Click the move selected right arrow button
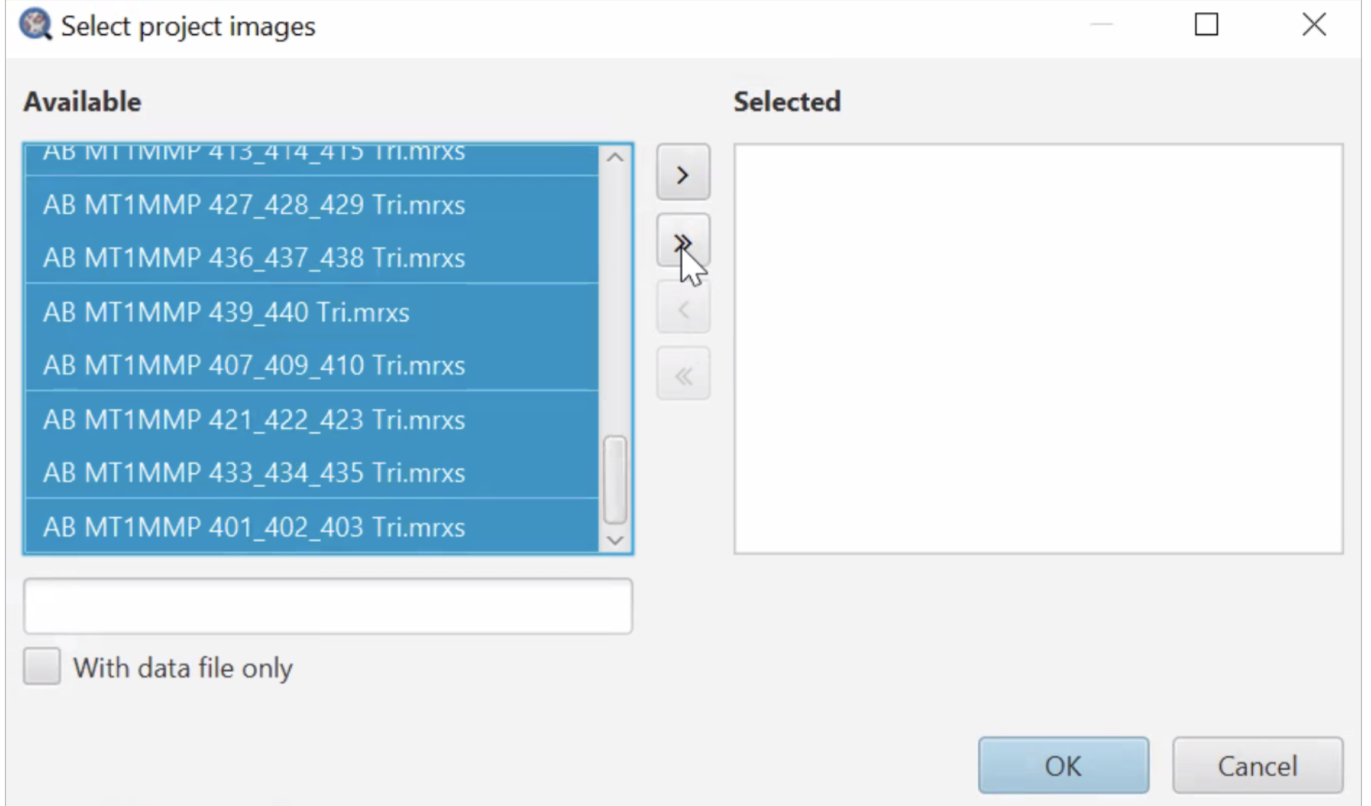Image resolution: width=1371 pixels, height=806 pixels. click(x=682, y=174)
